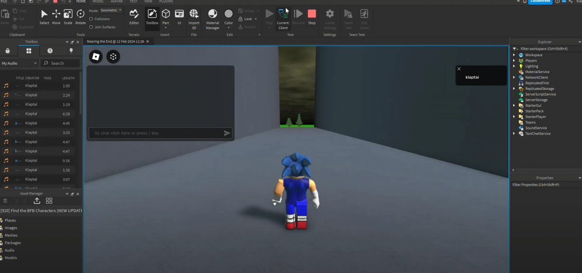Activate the Move tool
Image resolution: width=582 pixels, height=273 pixels.
pos(56,17)
